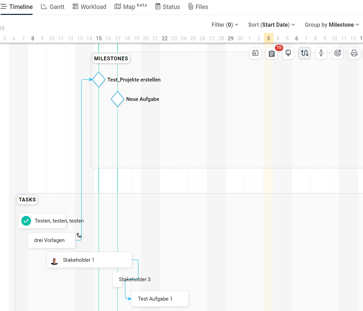This screenshot has width=363, height=311.
Task: Click date 15 in the timeline header
Action: point(99,38)
